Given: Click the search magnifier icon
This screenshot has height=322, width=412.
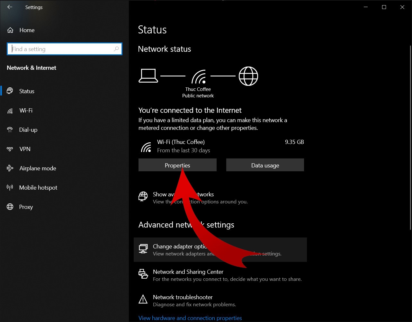Looking at the screenshot, I should (116, 49).
